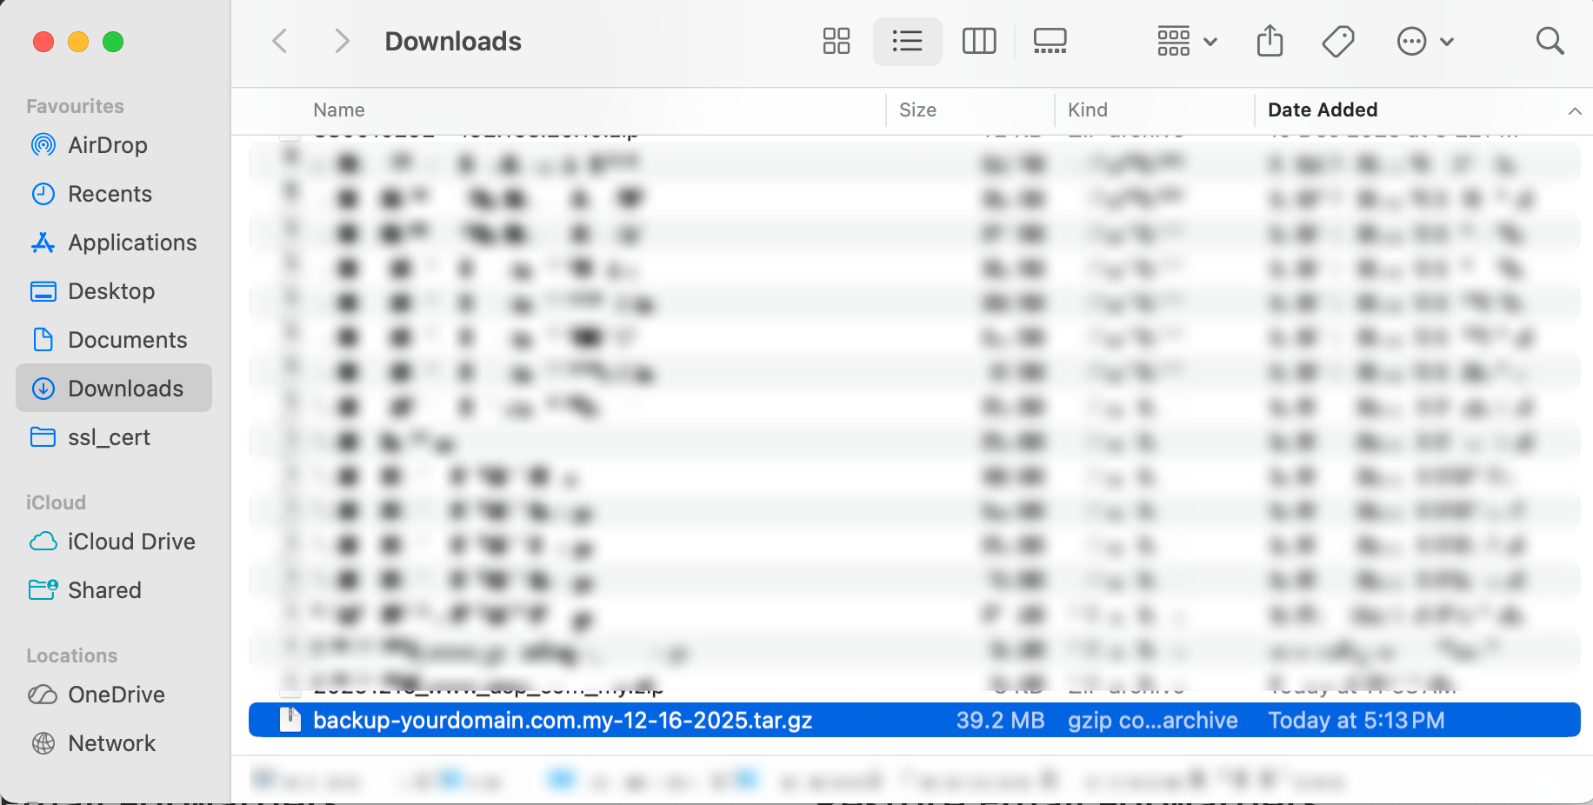Image resolution: width=1593 pixels, height=805 pixels.
Task: Click the Search magnifier icon
Action: click(1550, 41)
